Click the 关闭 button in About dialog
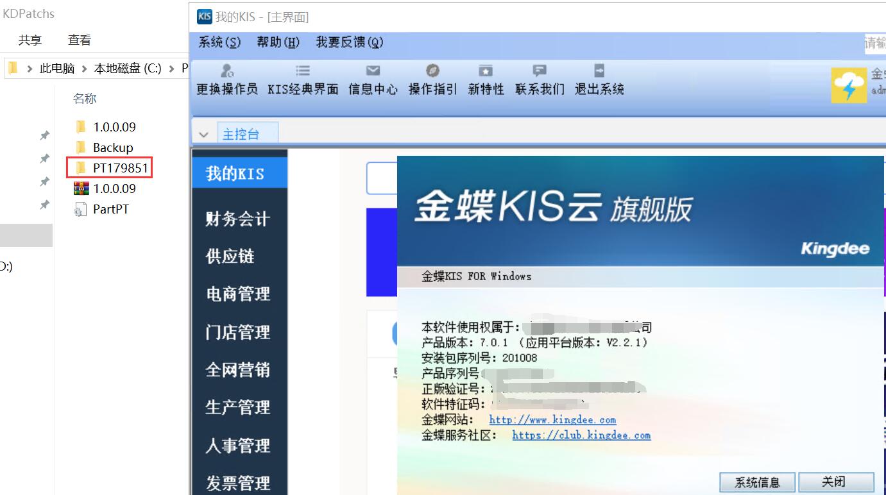Image resolution: width=886 pixels, height=495 pixels. [x=835, y=482]
